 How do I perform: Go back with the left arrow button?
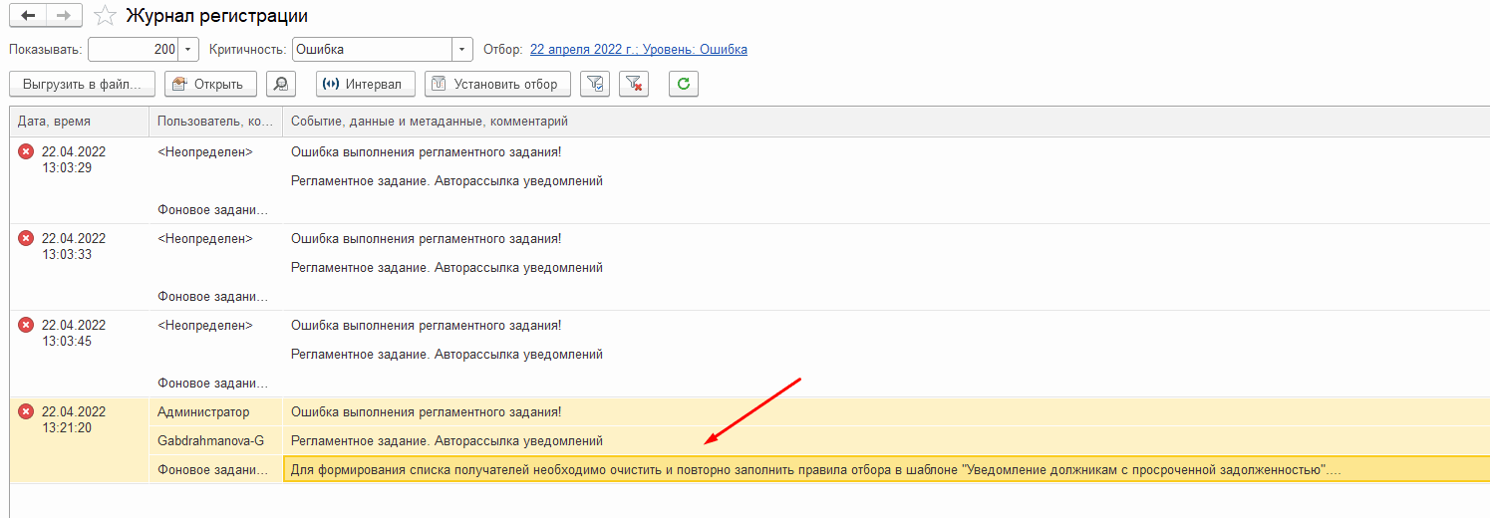[27, 16]
